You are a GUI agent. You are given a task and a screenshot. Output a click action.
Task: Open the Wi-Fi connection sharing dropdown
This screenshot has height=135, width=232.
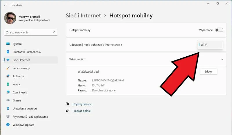coord(210,45)
